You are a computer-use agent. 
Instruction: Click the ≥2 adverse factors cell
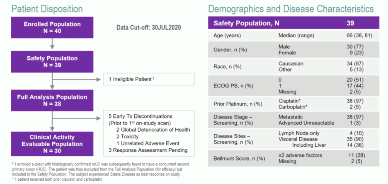pyautogui.click(x=300, y=155)
